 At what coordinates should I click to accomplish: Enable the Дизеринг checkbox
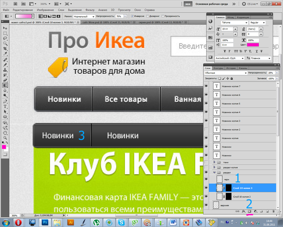pyautogui.click(x=148, y=16)
